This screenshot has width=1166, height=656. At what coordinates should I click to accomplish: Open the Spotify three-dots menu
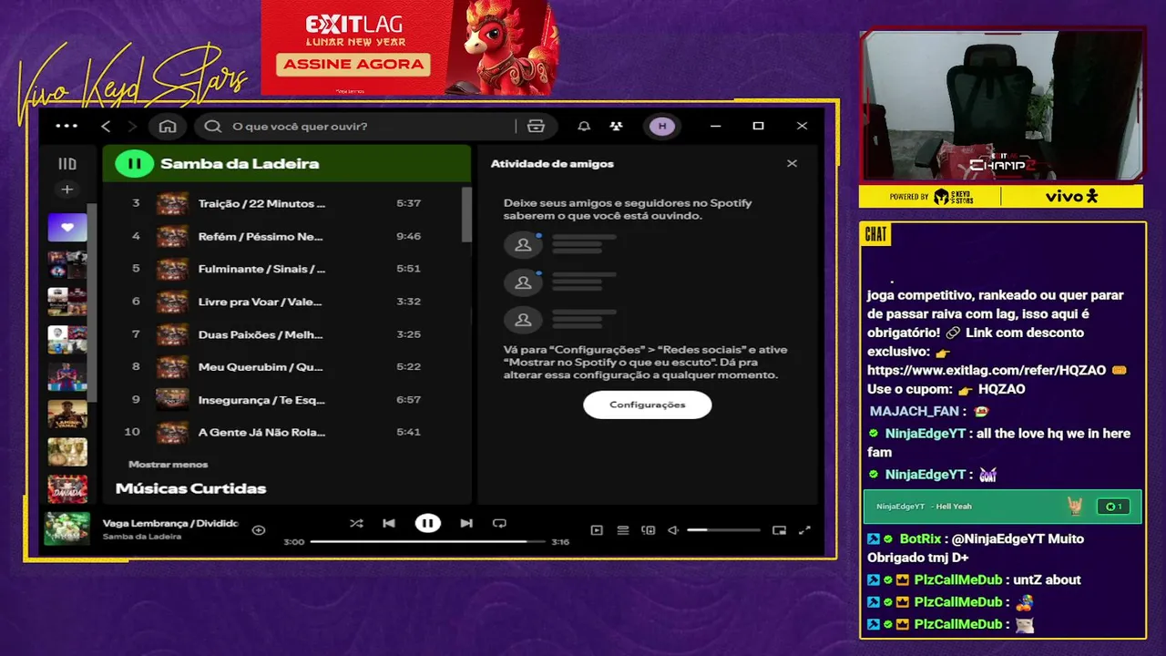coord(66,127)
